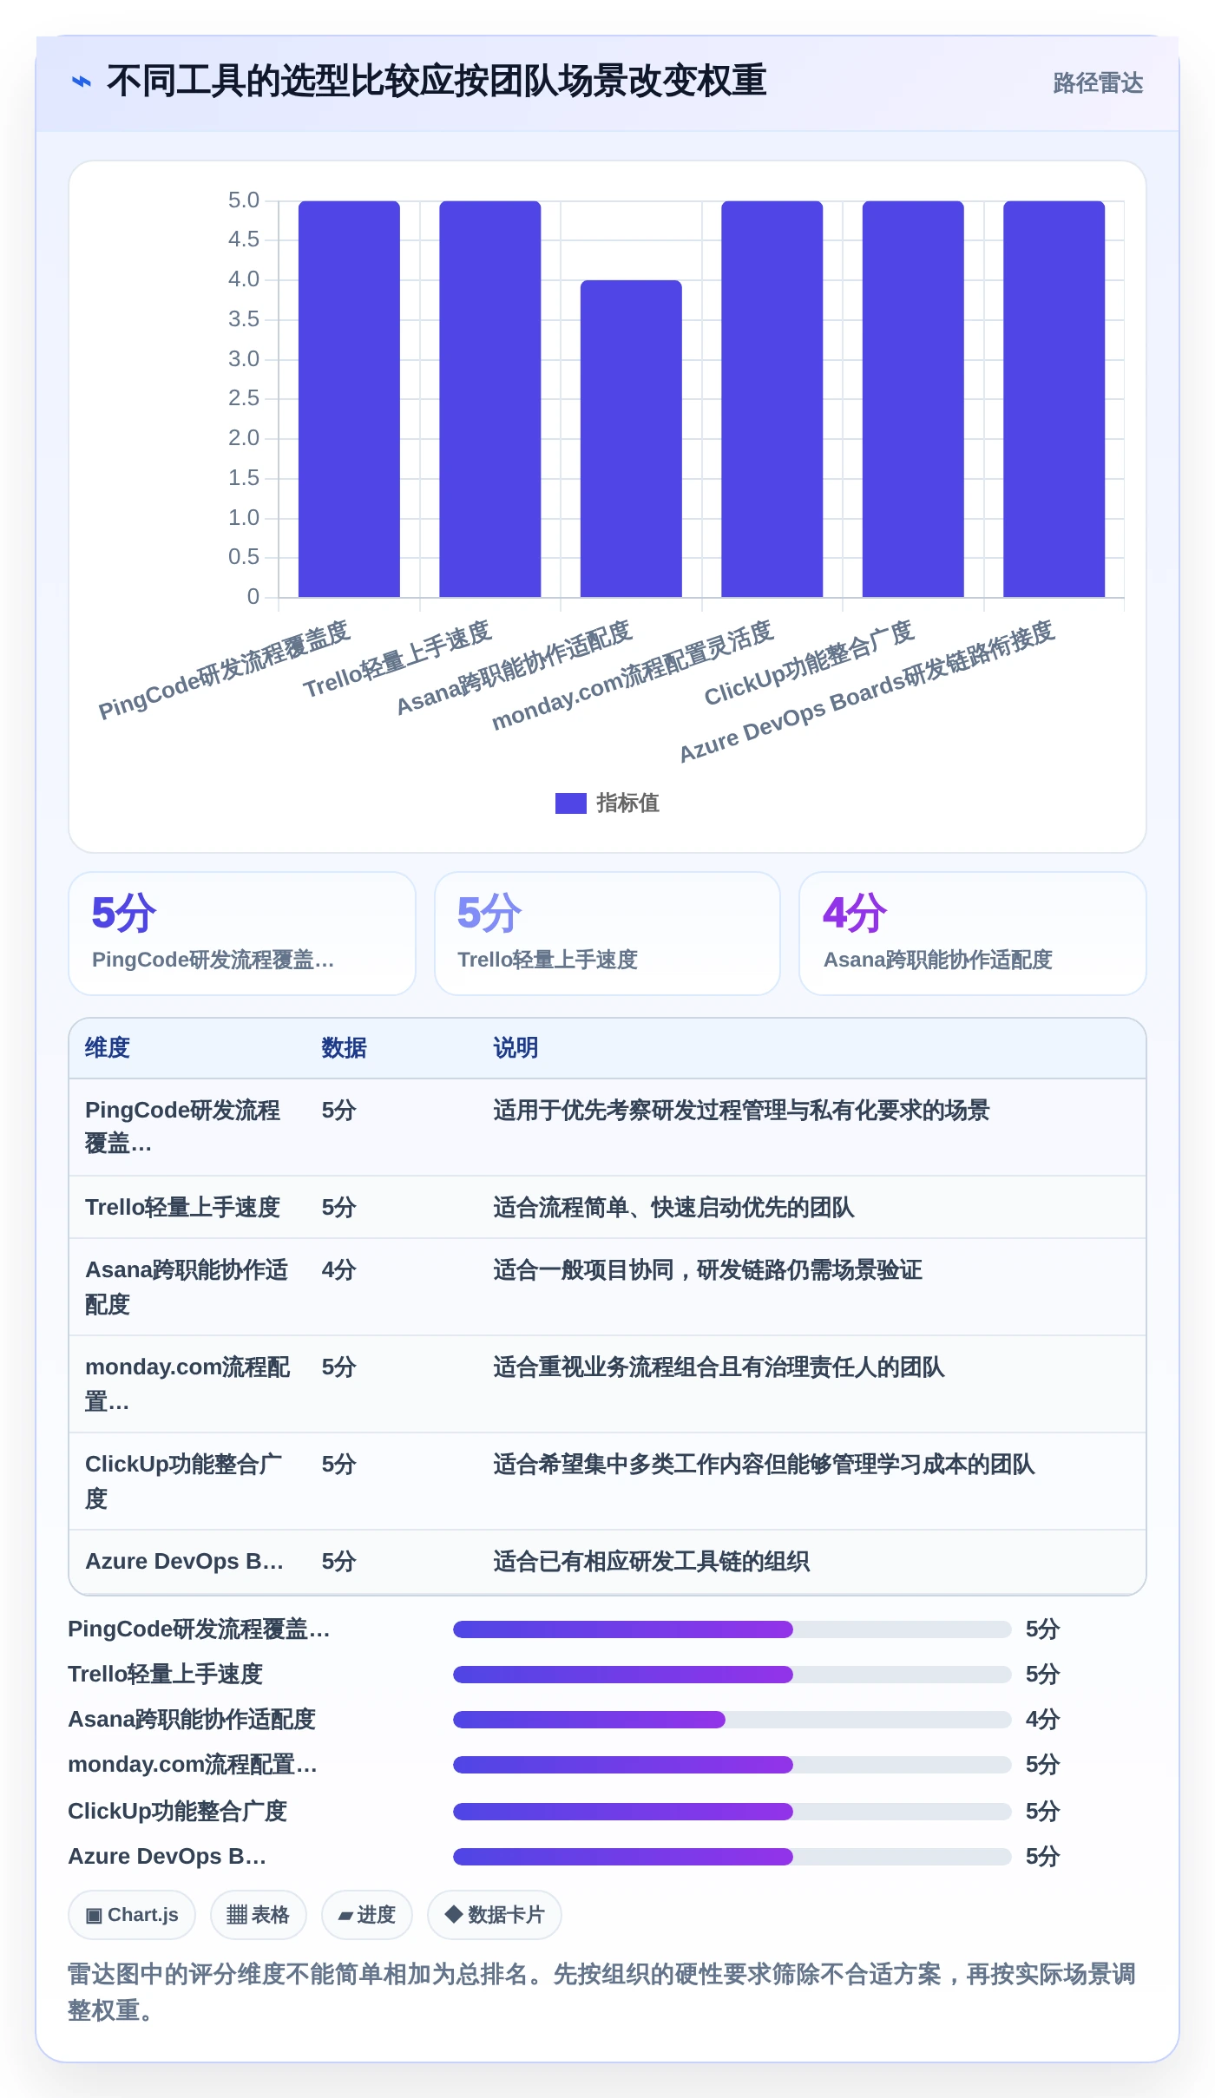Click the monday.com流程配置 progress bar
The width and height of the screenshot is (1215, 2098).
point(732,1765)
